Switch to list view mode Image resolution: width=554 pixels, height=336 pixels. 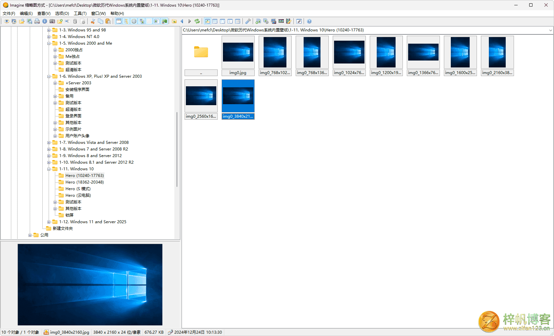pos(230,21)
